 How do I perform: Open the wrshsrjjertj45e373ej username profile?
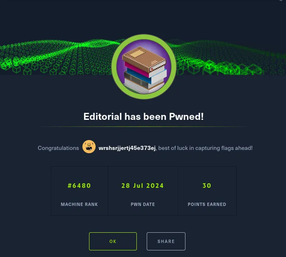tap(127, 148)
